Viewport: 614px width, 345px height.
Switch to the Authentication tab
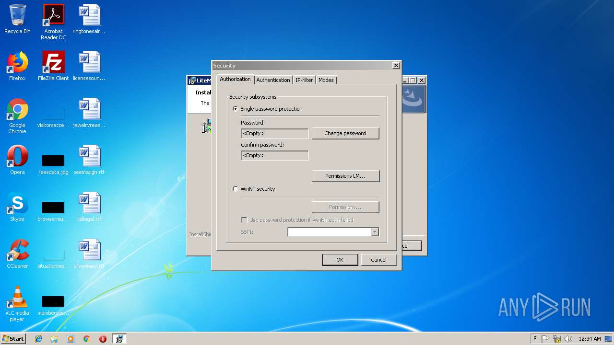(273, 80)
